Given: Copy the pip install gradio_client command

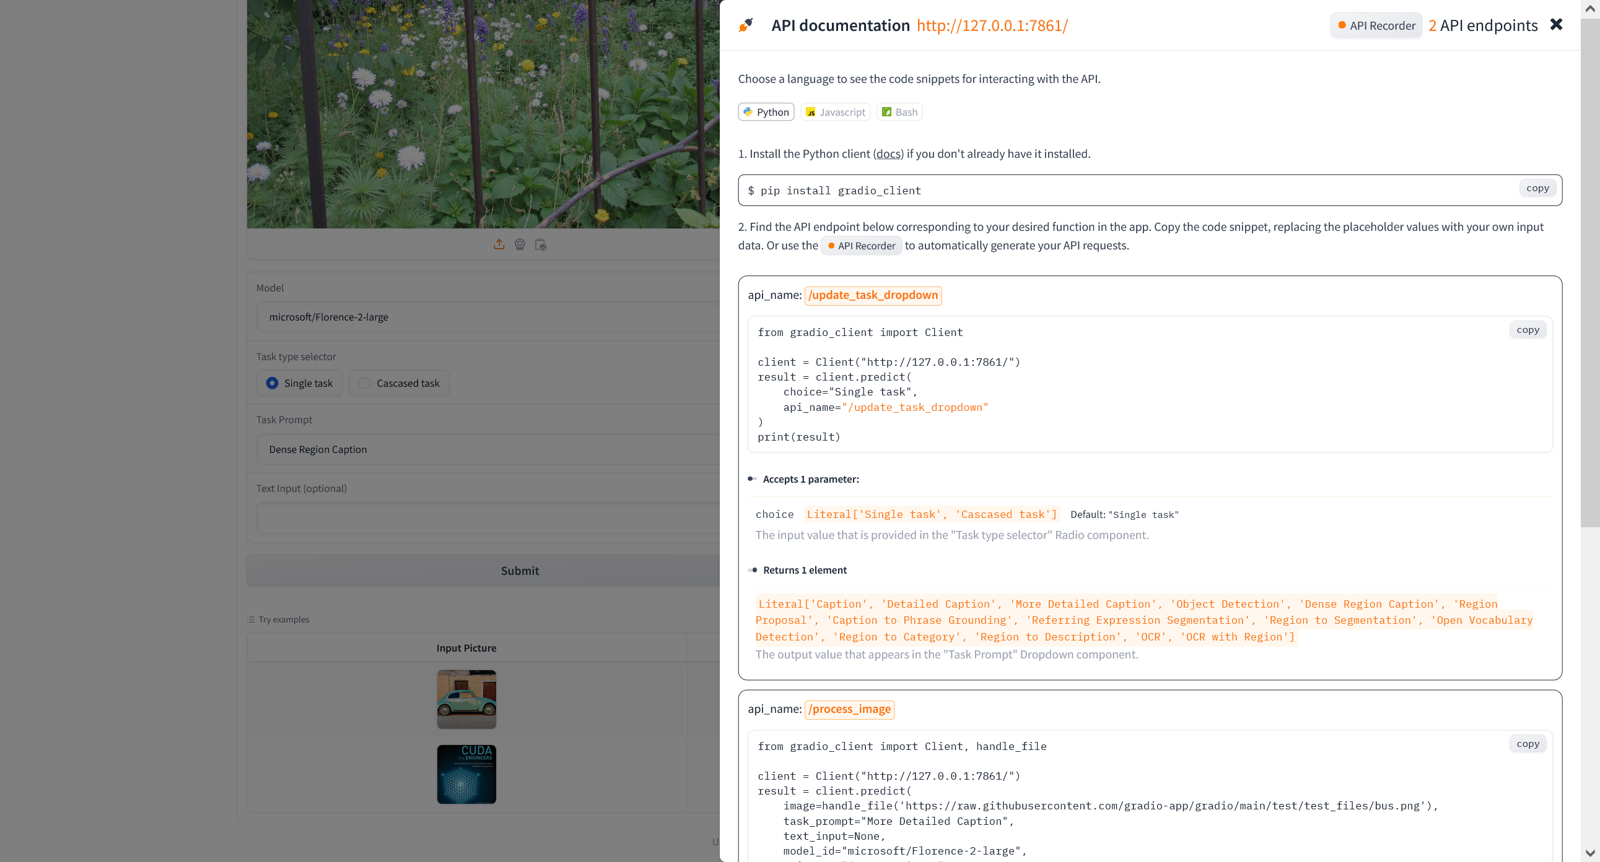Looking at the screenshot, I should (x=1537, y=188).
